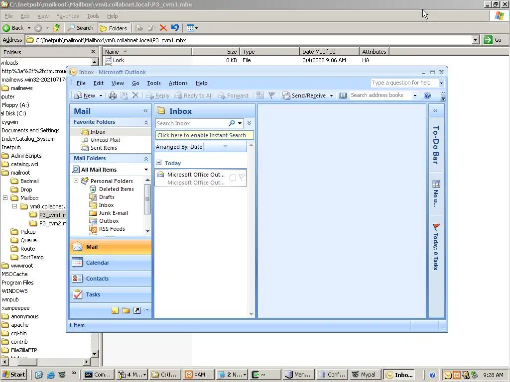Click the Folder List icon in navigation pane
Viewport: 510px width, 382px height.
point(126,310)
